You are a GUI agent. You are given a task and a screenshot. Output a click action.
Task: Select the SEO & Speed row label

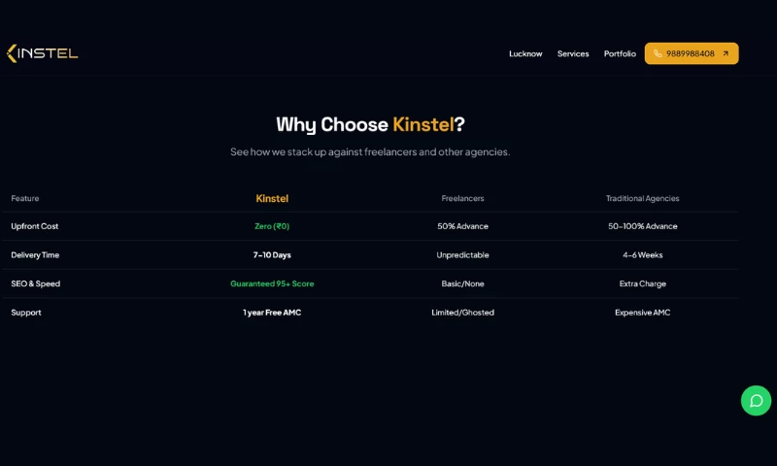[x=35, y=283]
